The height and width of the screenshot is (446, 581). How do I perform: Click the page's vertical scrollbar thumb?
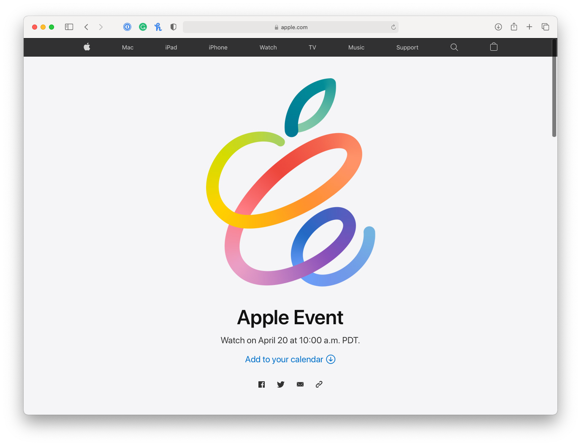pyautogui.click(x=554, y=88)
